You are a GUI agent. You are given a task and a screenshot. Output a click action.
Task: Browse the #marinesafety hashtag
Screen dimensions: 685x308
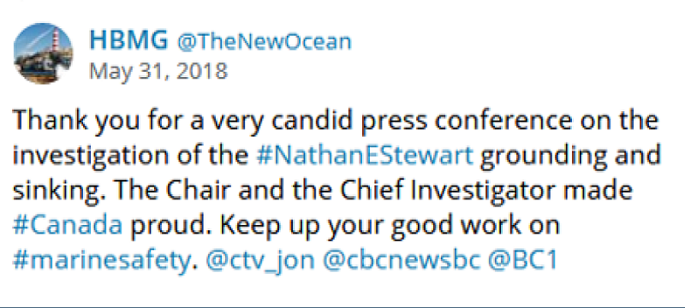pyautogui.click(x=102, y=260)
